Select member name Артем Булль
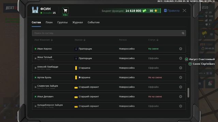 coord(44,77)
